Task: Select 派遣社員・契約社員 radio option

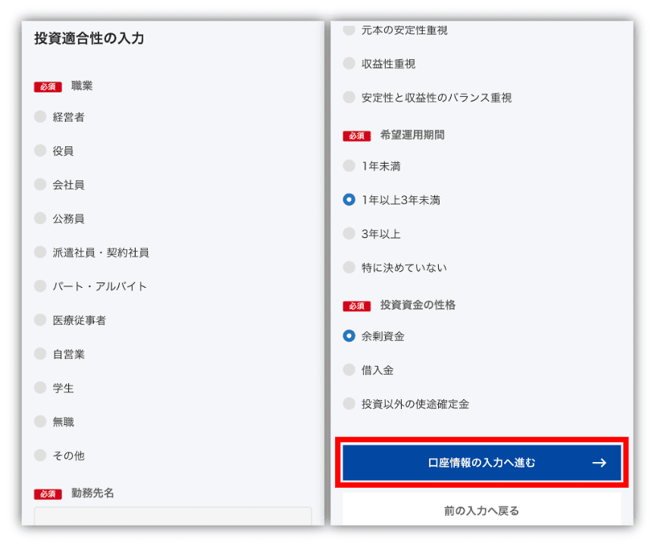Action: tap(40, 252)
